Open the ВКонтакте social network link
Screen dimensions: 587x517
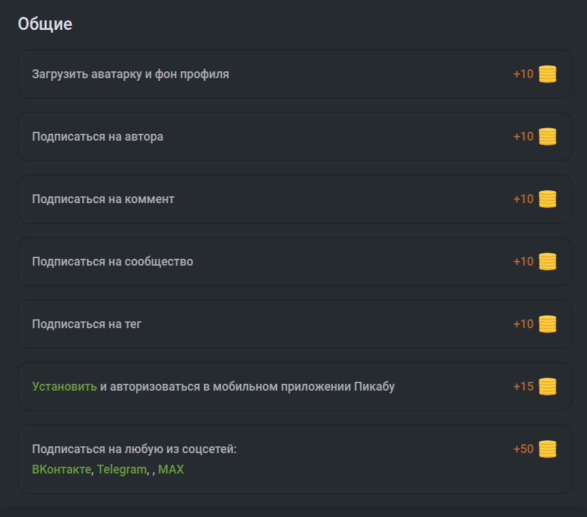61,469
